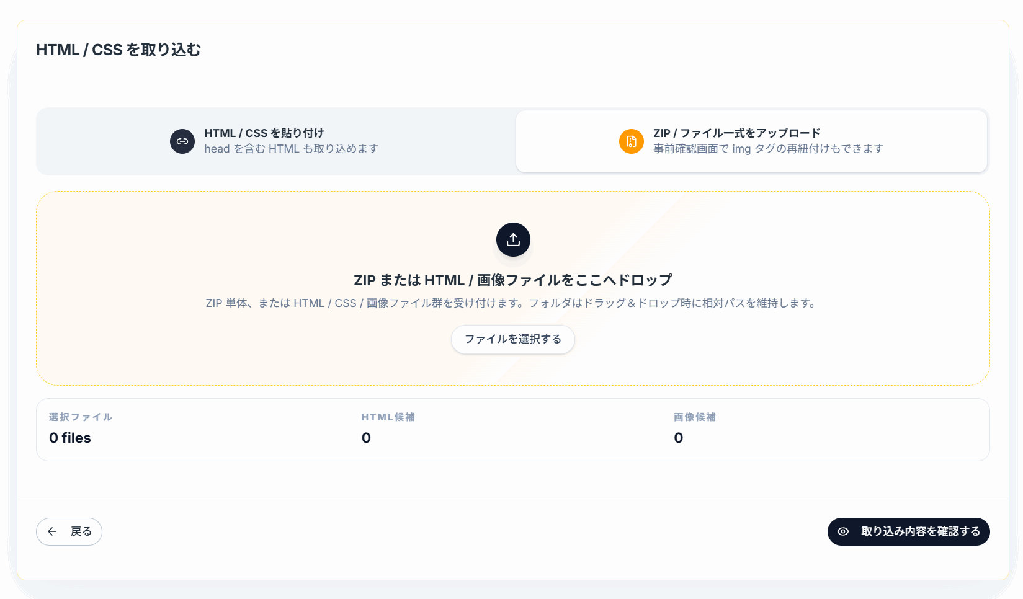Click the 画像候補 label

point(695,417)
